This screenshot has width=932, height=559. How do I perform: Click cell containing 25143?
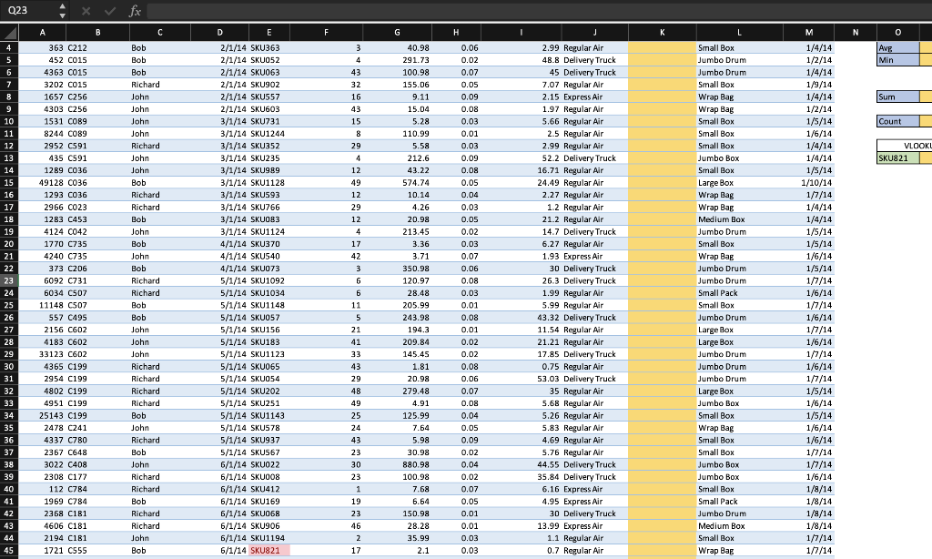click(42, 416)
